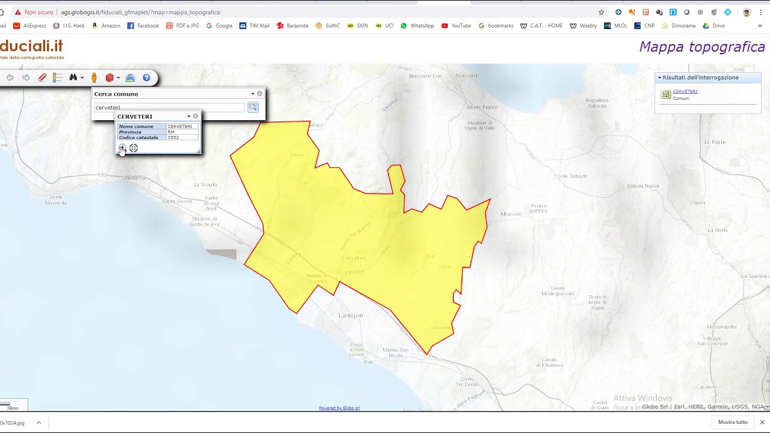The width and height of the screenshot is (770, 433).
Task: Click the Mappa topografica title
Action: point(702,47)
